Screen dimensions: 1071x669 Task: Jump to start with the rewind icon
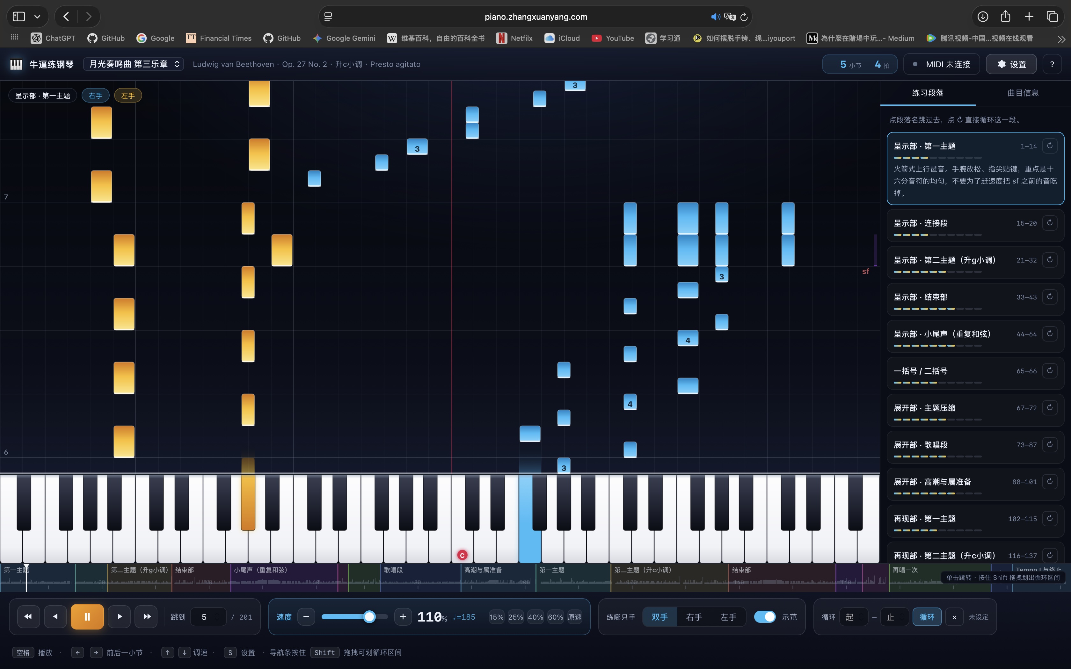28,616
